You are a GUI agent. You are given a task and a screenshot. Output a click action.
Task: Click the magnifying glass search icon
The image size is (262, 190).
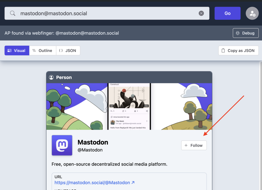click(13, 13)
